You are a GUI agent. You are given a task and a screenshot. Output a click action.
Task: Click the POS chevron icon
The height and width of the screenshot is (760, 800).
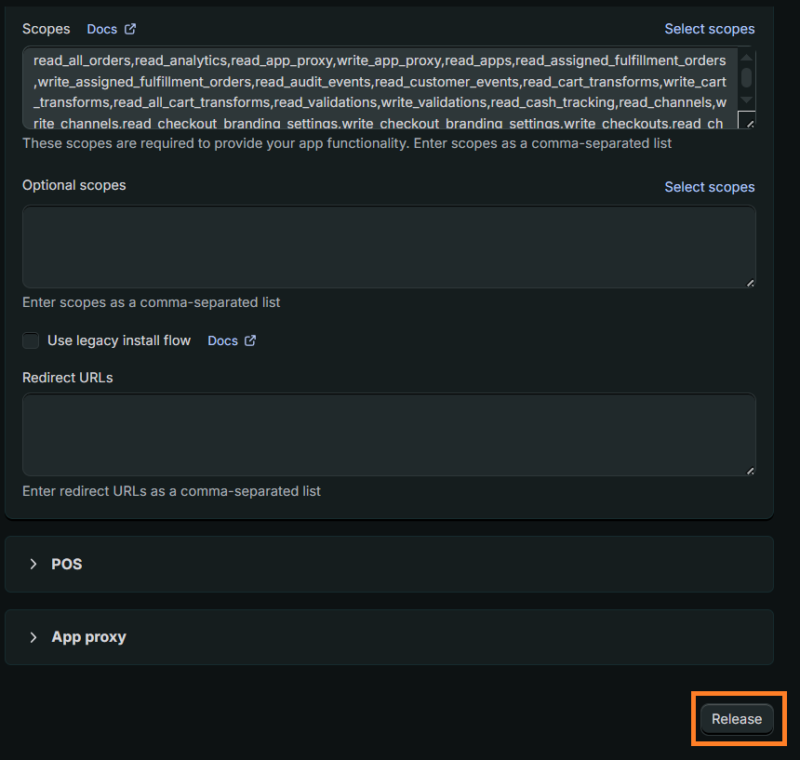[33, 564]
